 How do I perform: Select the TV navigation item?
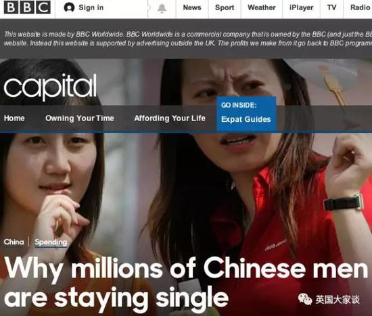[x=331, y=7]
